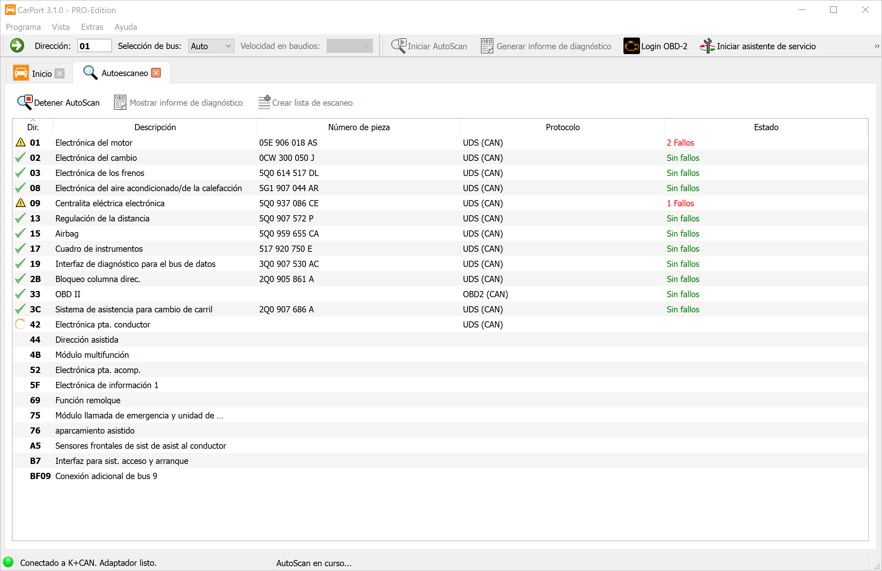Open Login OBD-2 engine icon
Viewport: 882px width, 571px height.
[631, 46]
